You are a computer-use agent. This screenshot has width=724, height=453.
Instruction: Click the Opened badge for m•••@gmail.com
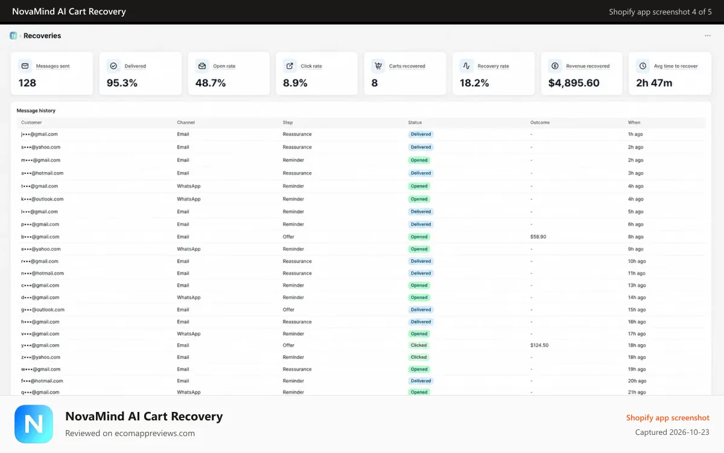(x=419, y=160)
